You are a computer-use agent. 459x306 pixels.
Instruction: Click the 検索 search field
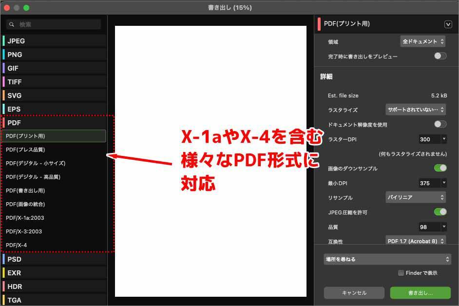coord(54,24)
